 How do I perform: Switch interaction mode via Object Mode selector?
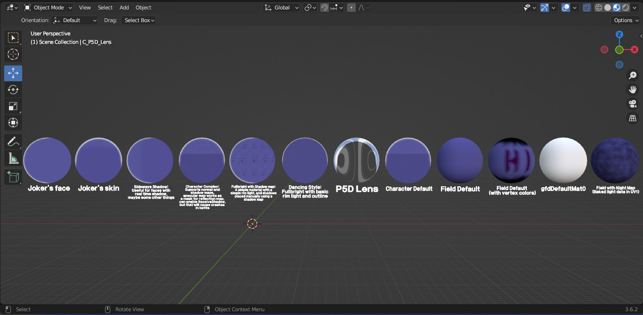tap(47, 8)
